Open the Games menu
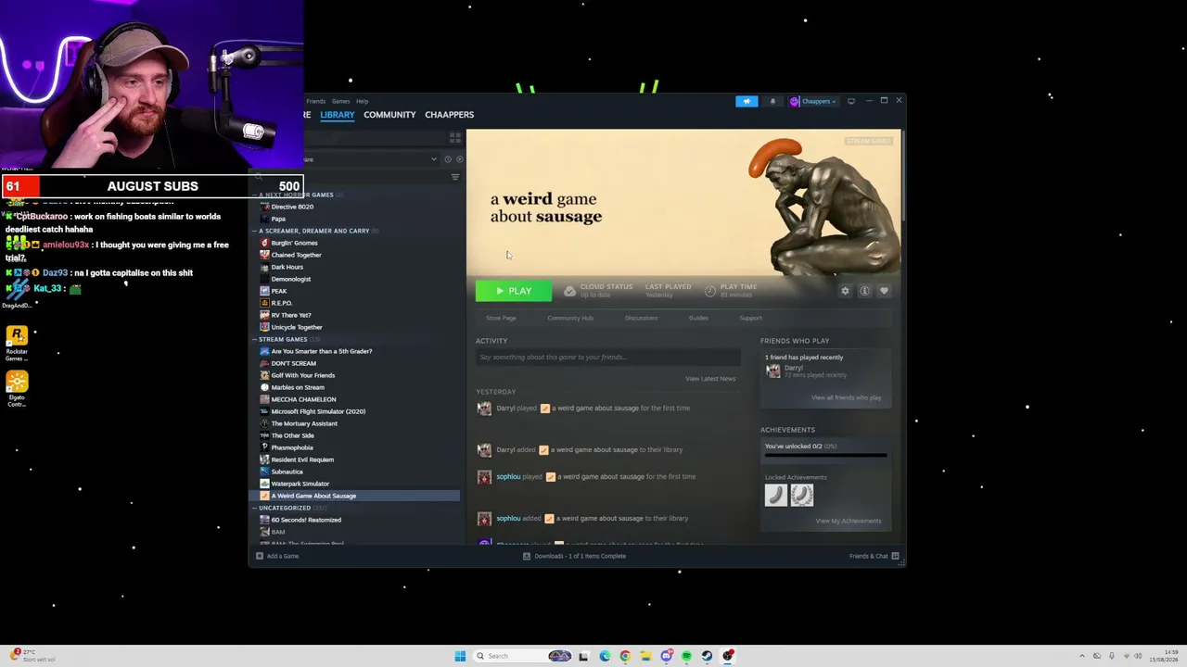Image resolution: width=1187 pixels, height=667 pixels. tap(340, 101)
